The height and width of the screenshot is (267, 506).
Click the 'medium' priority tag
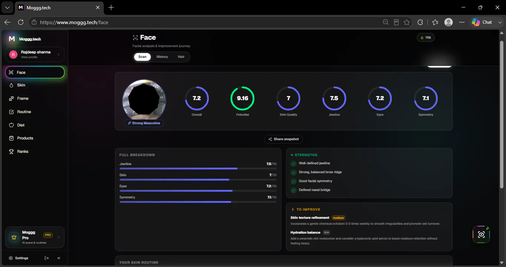click(339, 218)
